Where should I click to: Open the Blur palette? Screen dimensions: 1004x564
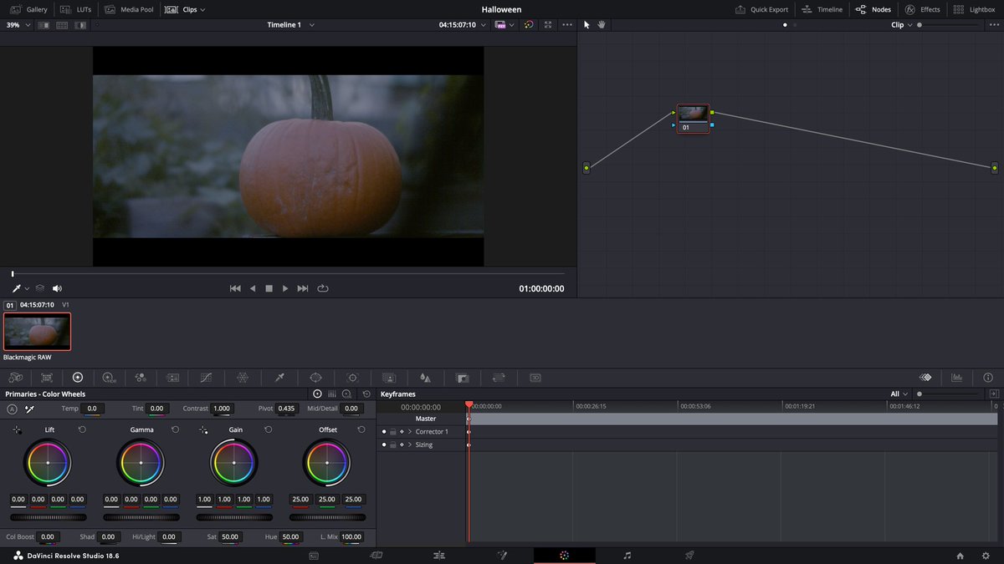point(425,378)
